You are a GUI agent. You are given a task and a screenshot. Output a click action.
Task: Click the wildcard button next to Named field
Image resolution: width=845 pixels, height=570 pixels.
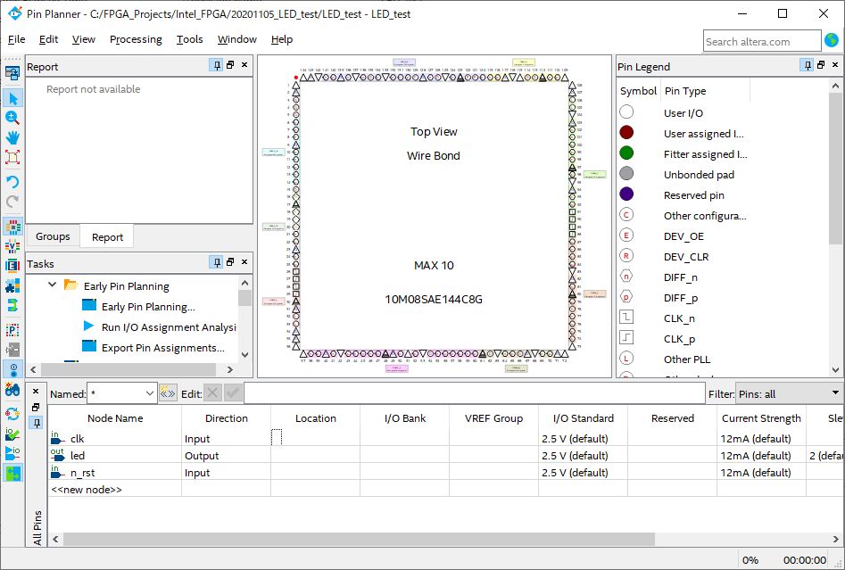168,393
